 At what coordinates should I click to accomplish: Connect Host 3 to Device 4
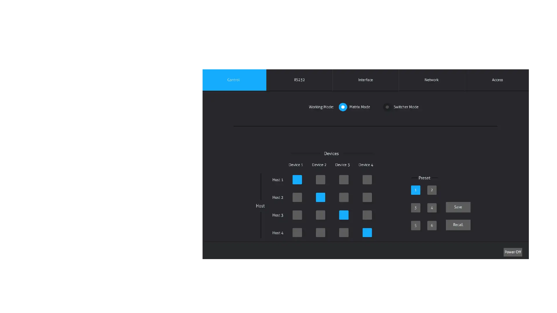367,215
